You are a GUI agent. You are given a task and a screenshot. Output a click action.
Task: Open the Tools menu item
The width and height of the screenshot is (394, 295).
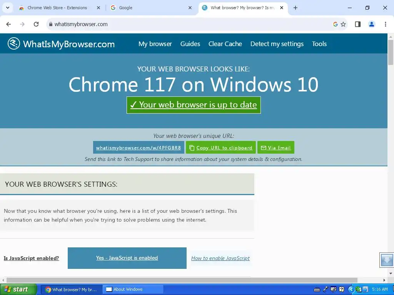(x=319, y=44)
